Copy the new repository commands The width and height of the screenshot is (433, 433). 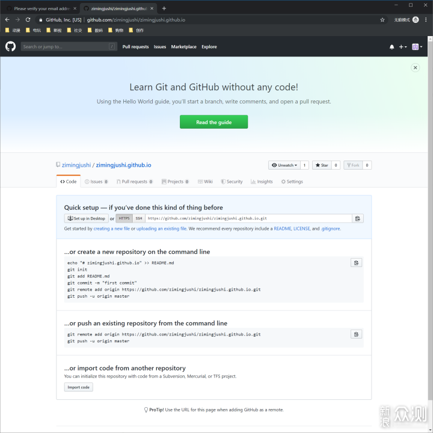pyautogui.click(x=356, y=263)
